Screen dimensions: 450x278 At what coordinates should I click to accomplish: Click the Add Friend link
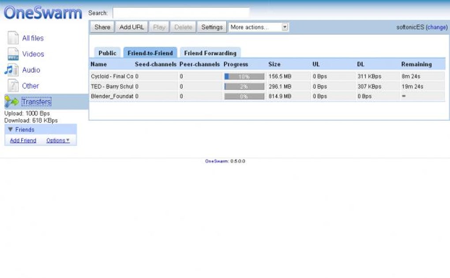pyautogui.click(x=23, y=141)
